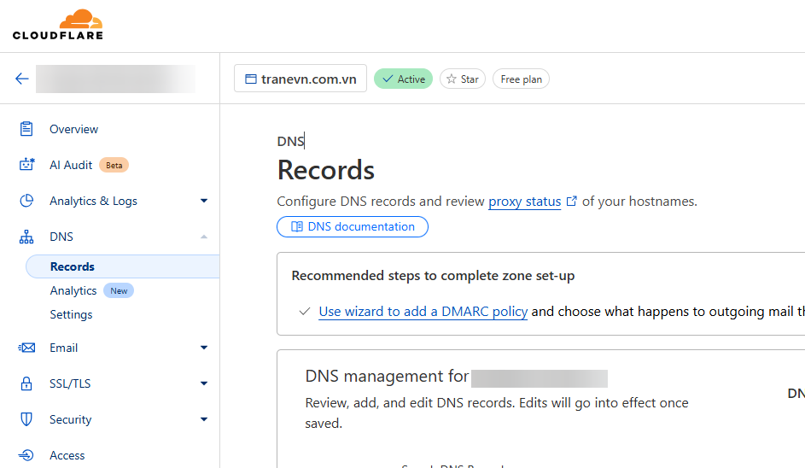Click the Email menu label
805x468 pixels.
click(x=64, y=348)
